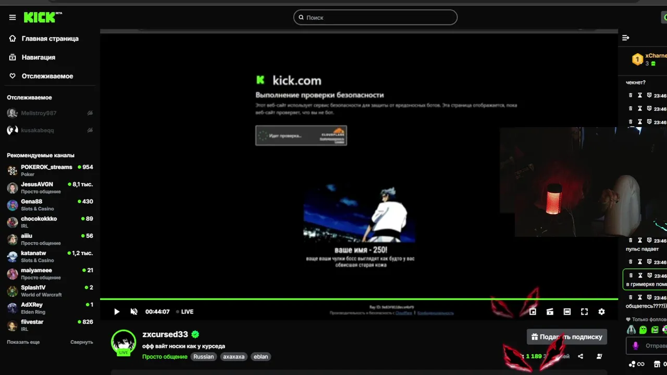Open the user-filter icon beside the share icon
This screenshot has width=667, height=375.
599,356
